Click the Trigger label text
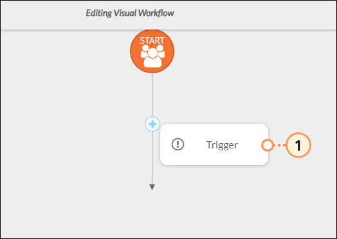The image size is (337, 239). coord(222,145)
